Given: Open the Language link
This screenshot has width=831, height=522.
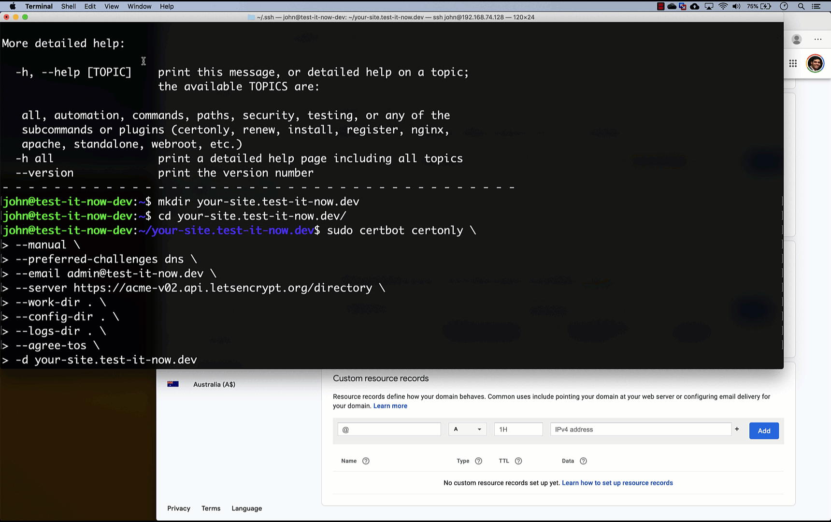Looking at the screenshot, I should 247,508.
